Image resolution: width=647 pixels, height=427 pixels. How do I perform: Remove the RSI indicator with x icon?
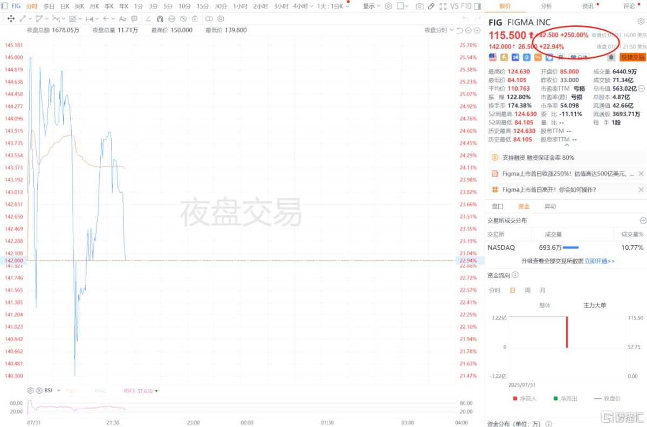tap(39, 390)
